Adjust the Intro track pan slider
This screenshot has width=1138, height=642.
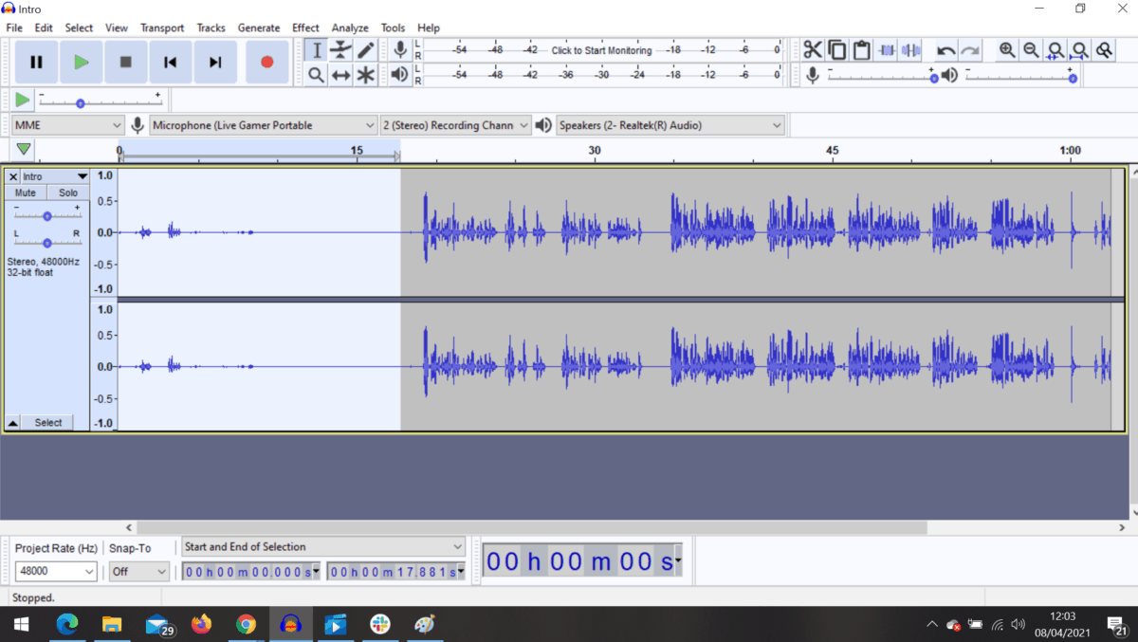(x=46, y=243)
